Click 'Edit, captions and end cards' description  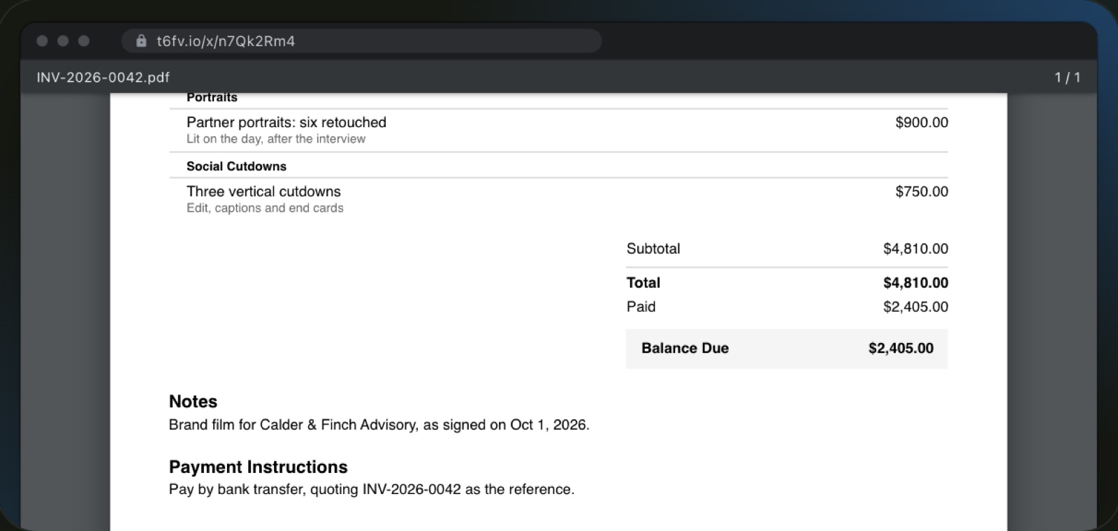265,208
